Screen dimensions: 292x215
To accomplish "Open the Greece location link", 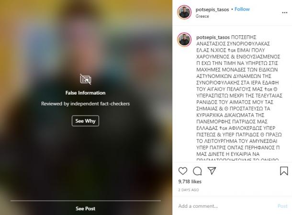I will (x=202, y=16).
